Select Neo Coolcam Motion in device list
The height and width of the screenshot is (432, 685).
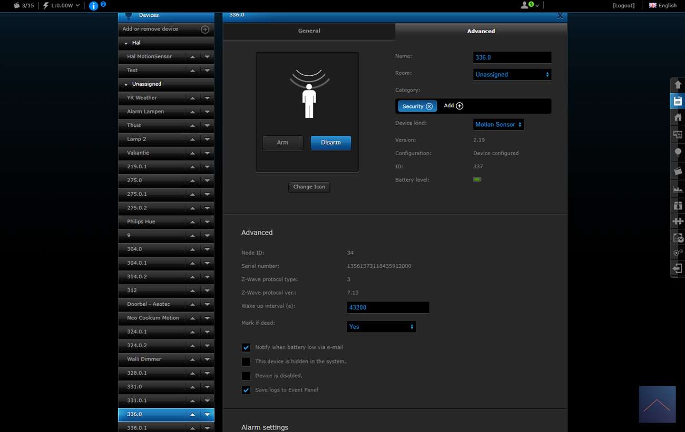[153, 318]
